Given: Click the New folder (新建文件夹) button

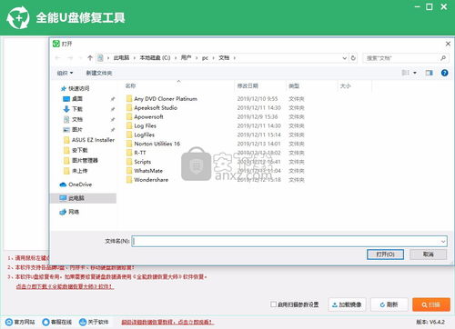Looking at the screenshot, I should tap(99, 73).
